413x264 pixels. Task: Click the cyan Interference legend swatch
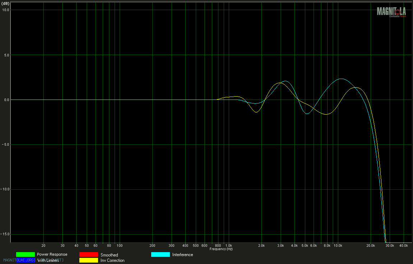pyautogui.click(x=161, y=255)
